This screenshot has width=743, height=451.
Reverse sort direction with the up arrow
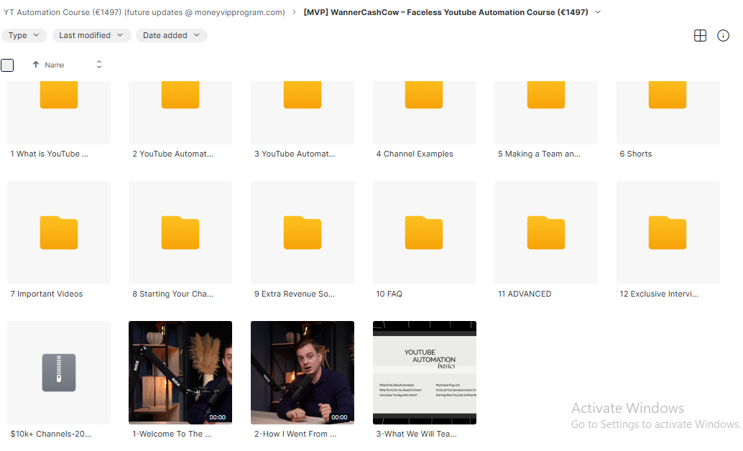click(x=35, y=65)
